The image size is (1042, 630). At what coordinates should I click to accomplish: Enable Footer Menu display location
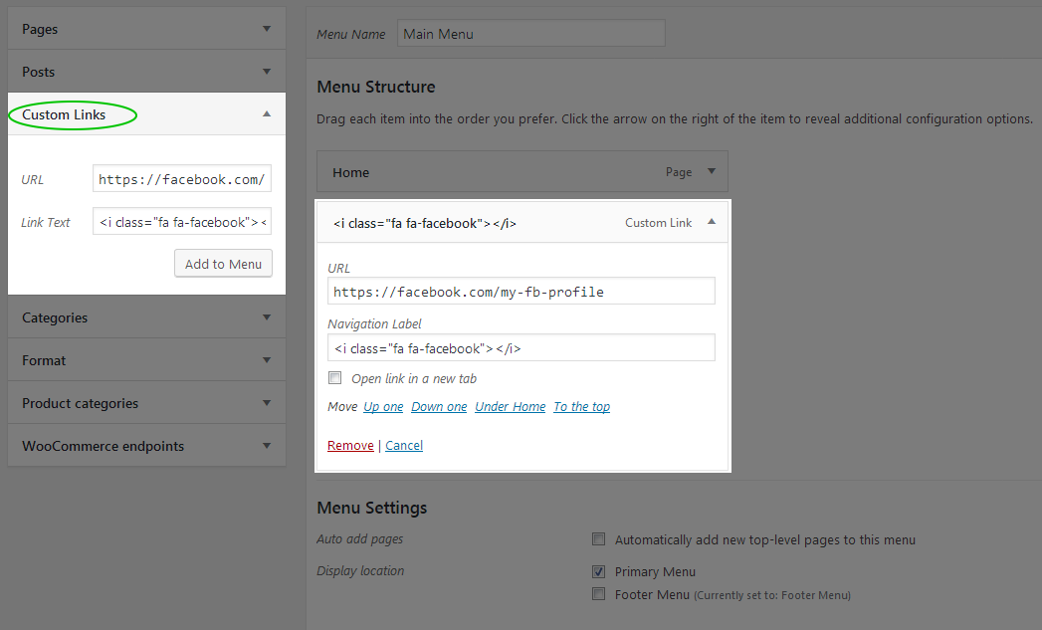[598, 593]
